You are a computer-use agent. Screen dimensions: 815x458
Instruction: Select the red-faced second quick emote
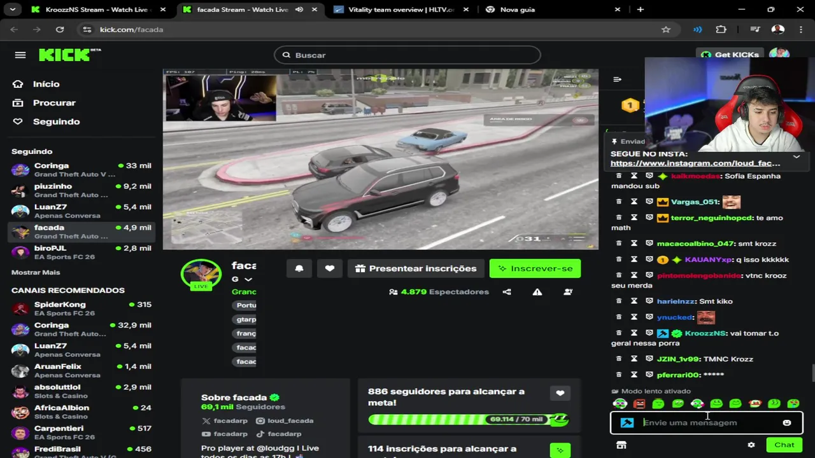point(639,403)
